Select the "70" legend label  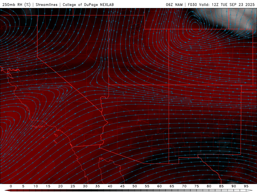[x=184, y=186]
